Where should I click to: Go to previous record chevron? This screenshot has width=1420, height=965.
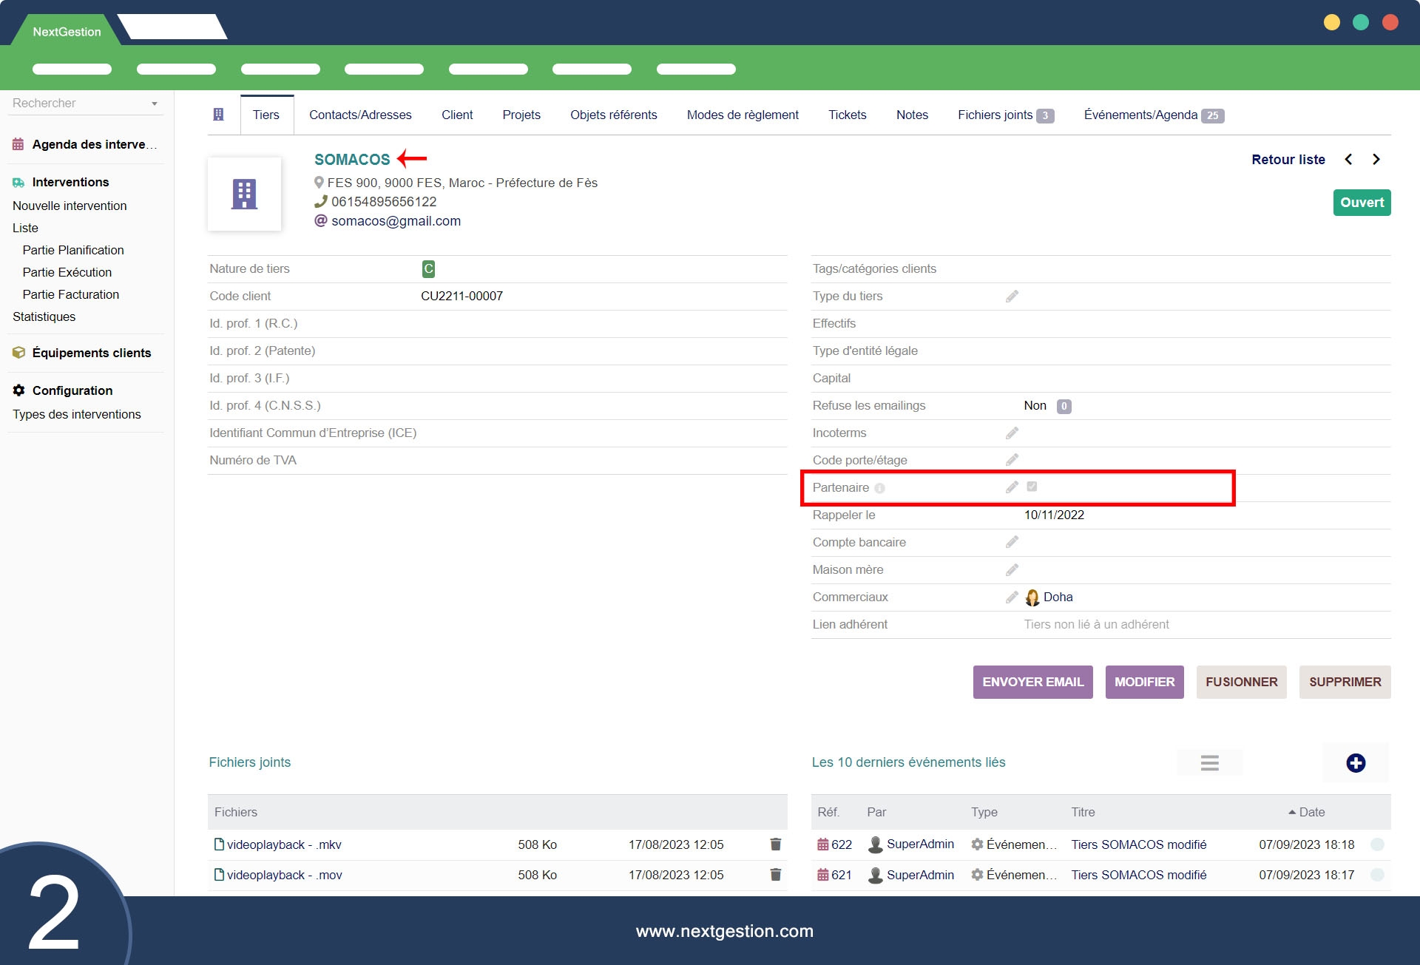tap(1348, 160)
